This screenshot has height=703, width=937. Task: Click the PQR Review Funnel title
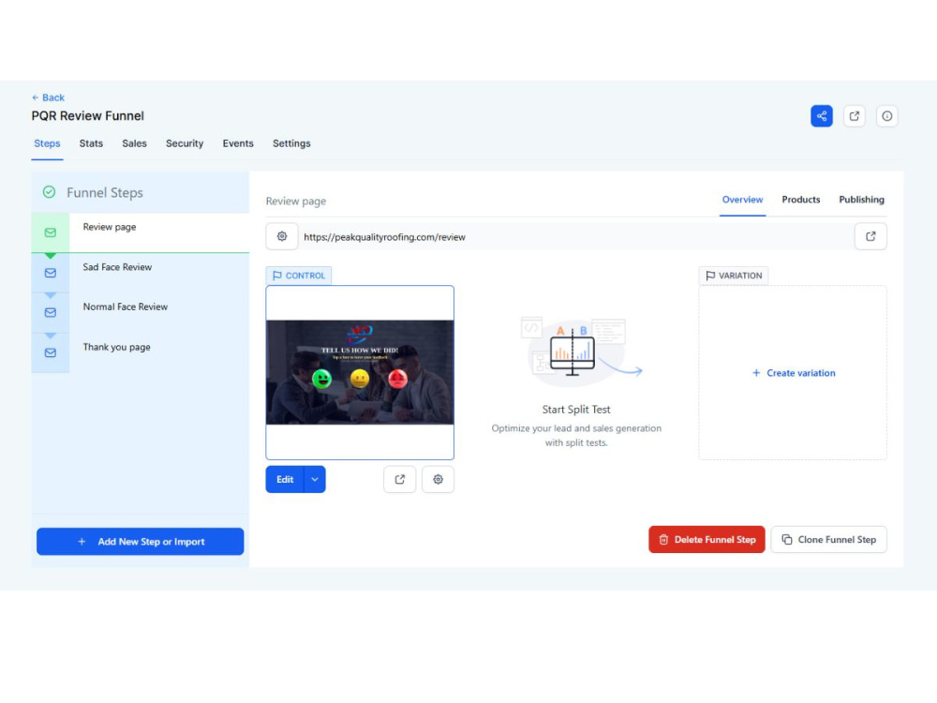[88, 116]
